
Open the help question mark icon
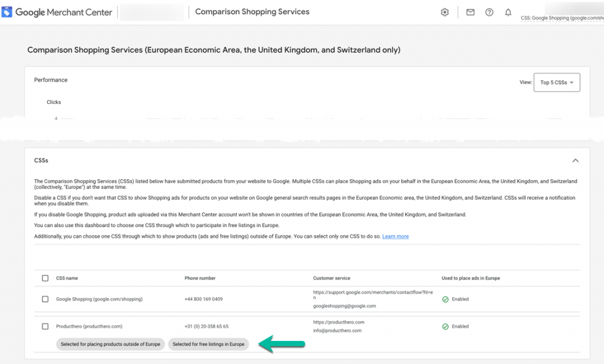click(x=489, y=12)
